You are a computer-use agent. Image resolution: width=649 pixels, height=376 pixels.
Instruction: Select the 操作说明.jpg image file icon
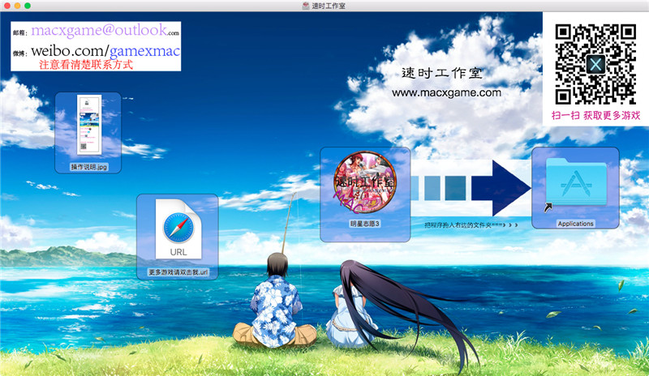point(89,125)
